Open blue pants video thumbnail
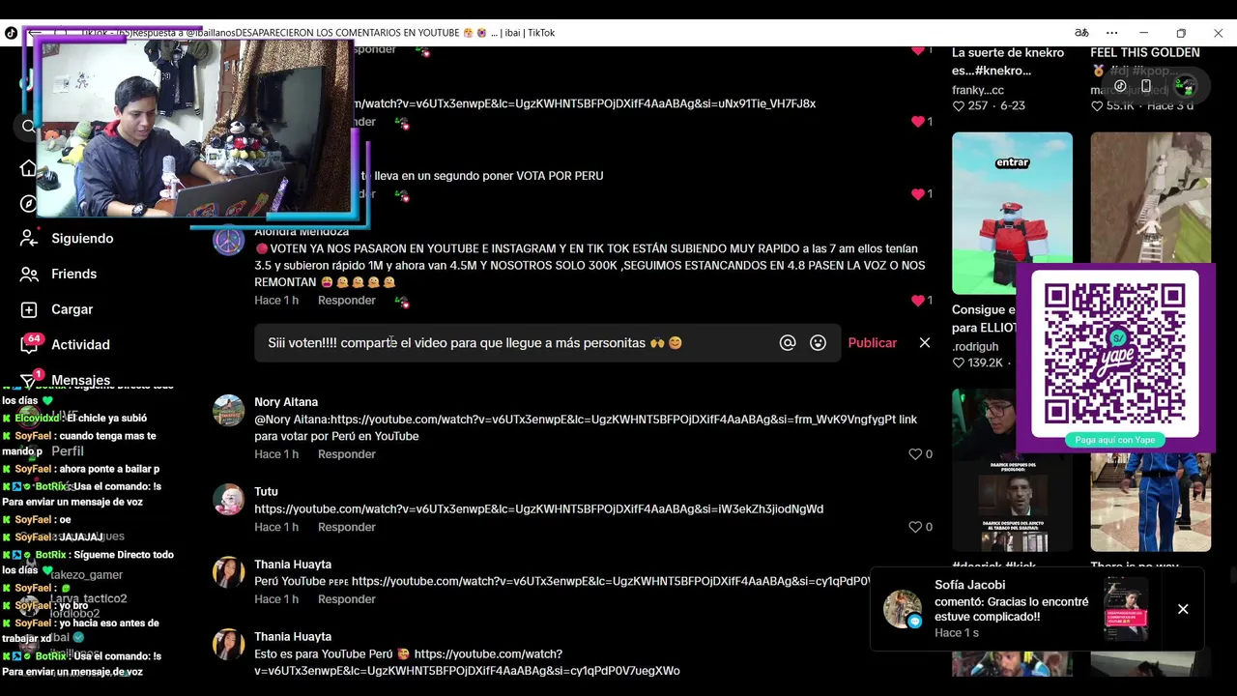Viewport: 1237px width, 696px height. (x=1150, y=502)
